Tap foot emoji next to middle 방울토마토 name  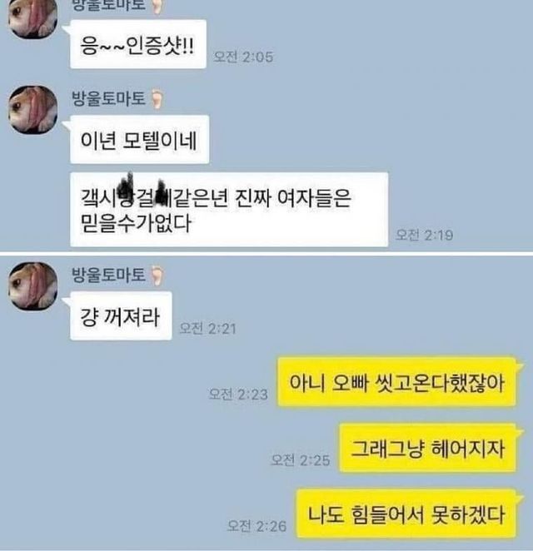tap(157, 99)
